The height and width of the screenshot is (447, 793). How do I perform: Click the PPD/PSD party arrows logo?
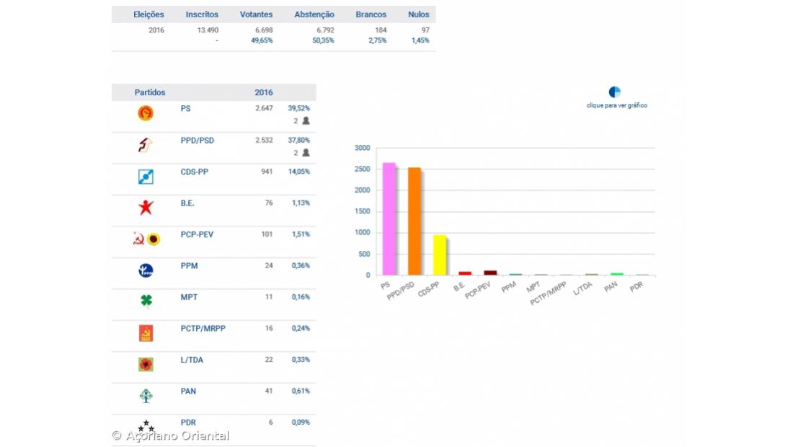click(146, 145)
